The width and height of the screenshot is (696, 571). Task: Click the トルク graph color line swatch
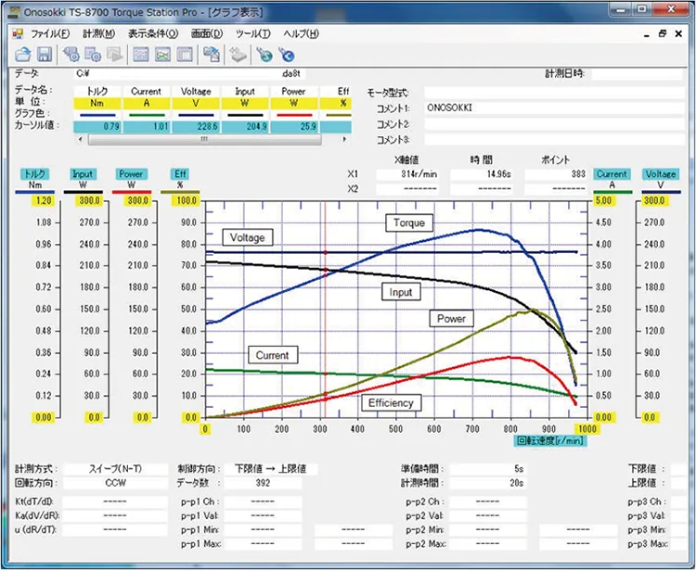tap(97, 115)
